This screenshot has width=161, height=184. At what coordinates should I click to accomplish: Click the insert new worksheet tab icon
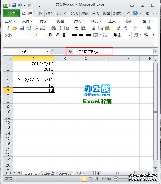[79, 173]
